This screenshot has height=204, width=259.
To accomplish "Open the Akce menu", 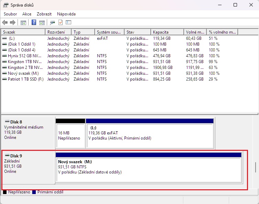I will [x=27, y=14].
